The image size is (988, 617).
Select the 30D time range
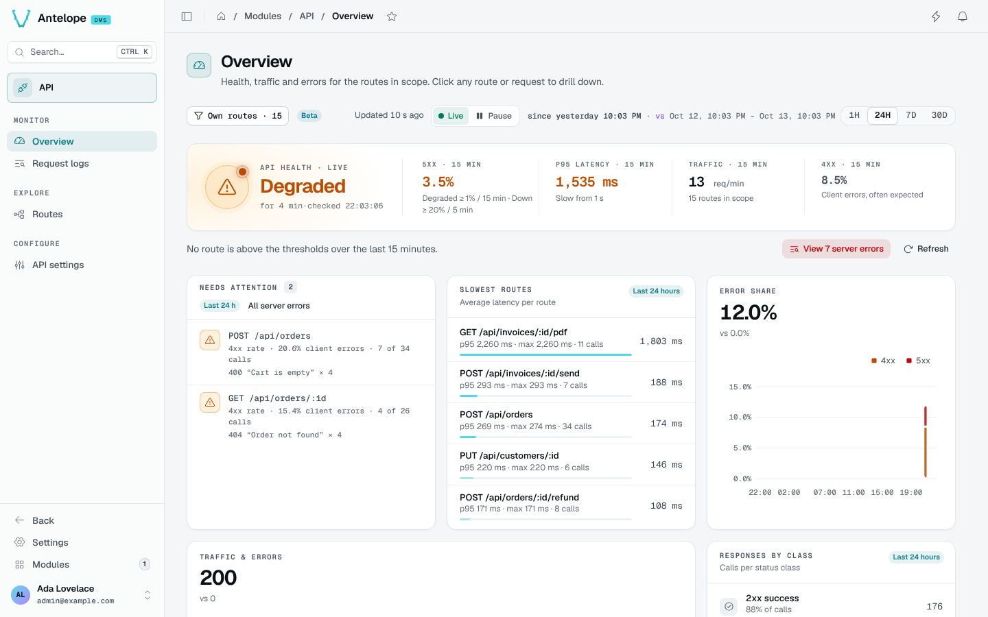coord(939,116)
